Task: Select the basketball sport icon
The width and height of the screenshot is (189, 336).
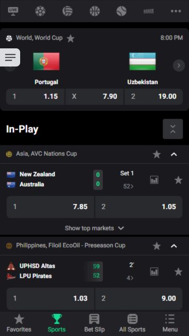Action: (95, 11)
